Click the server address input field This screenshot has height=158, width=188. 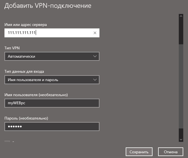(52, 33)
